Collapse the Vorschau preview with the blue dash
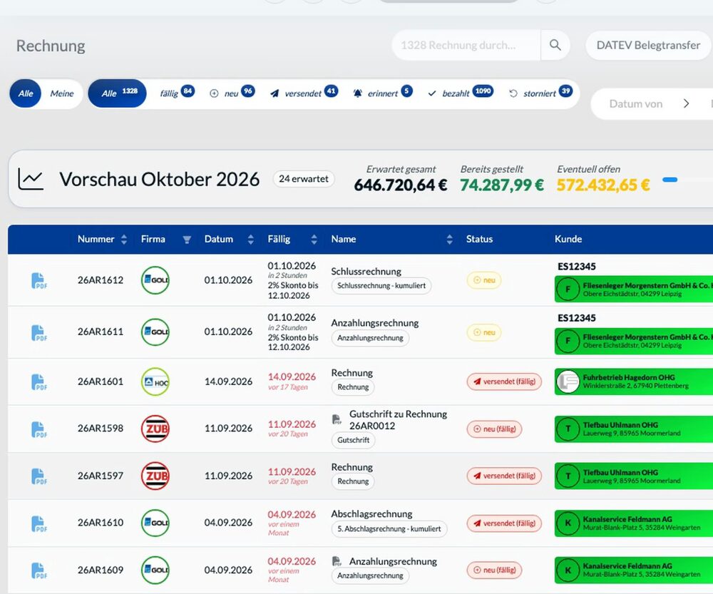Viewport: 713px width, 594px height. click(x=670, y=180)
